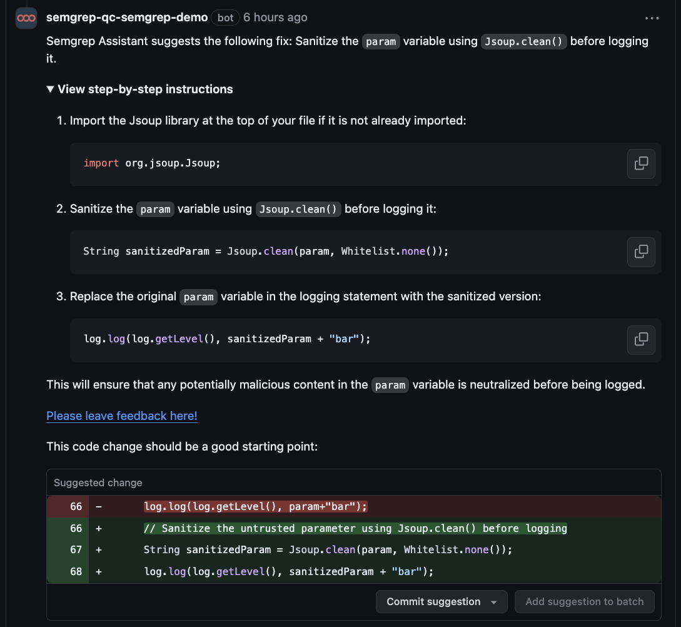Viewport: 681px width, 627px height.
Task: Click the semgrep bot avatar
Action: point(26,18)
